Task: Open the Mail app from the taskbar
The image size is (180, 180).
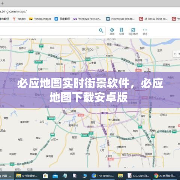Action: tap(55, 176)
